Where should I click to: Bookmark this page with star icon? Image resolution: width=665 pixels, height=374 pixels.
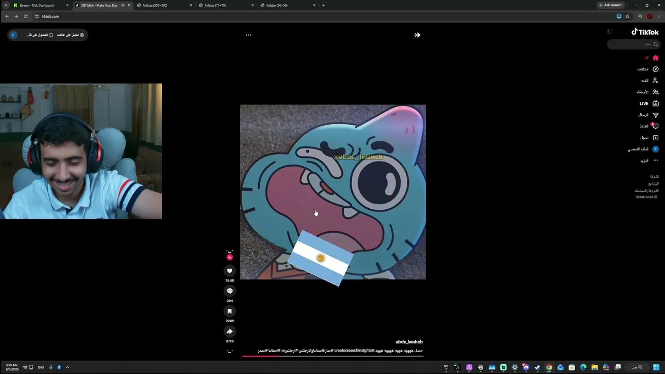tap(627, 16)
